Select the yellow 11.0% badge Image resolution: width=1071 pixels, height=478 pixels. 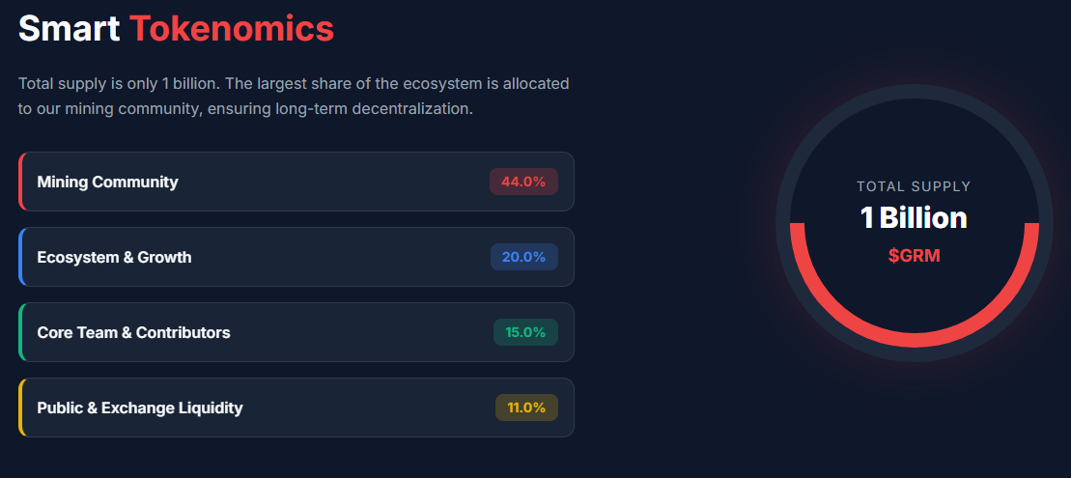pos(526,408)
